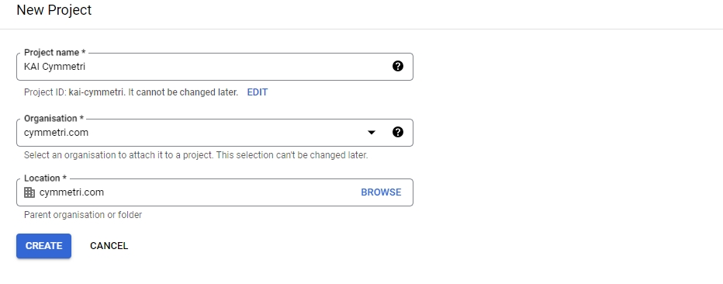Viewport: 723px width, 284px height.
Task: Open the Organisation help tooltip icon
Action: point(397,133)
